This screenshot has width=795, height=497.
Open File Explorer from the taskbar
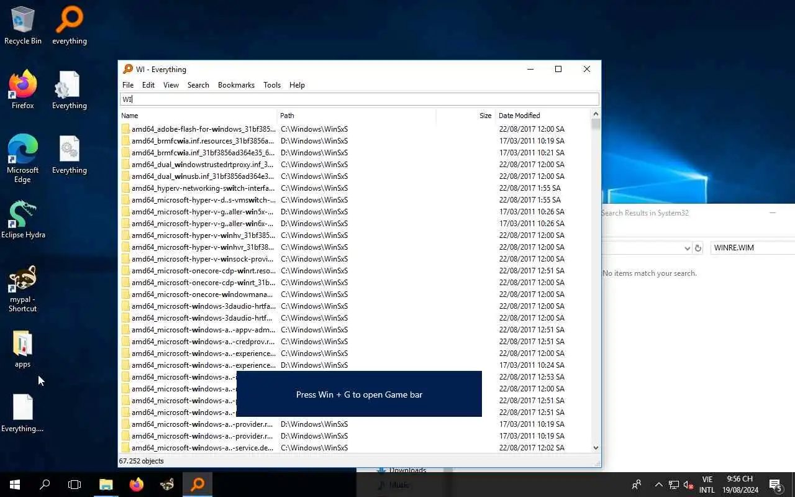click(106, 485)
